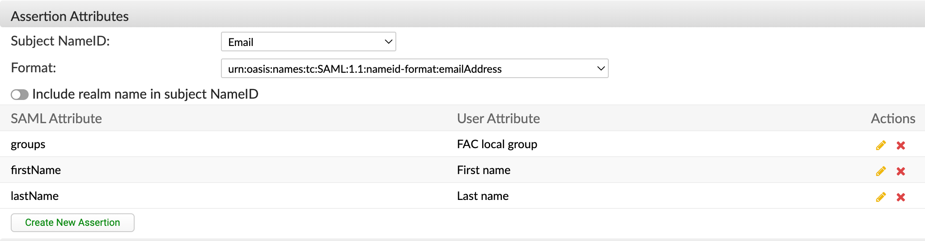The width and height of the screenshot is (925, 241).
Task: Click the FAC local group value
Action: [x=497, y=144]
